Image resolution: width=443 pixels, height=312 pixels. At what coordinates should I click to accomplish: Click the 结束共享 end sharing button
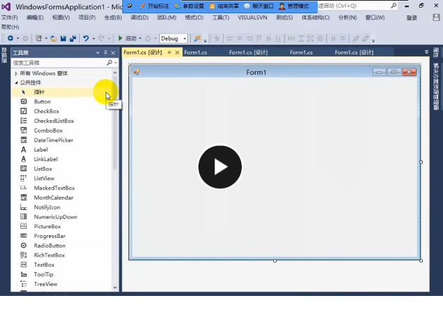point(224,6)
